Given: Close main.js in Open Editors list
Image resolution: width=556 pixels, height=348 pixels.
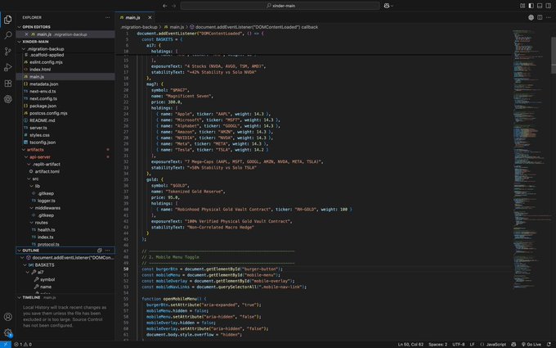Looking at the screenshot, I should [x=26, y=34].
